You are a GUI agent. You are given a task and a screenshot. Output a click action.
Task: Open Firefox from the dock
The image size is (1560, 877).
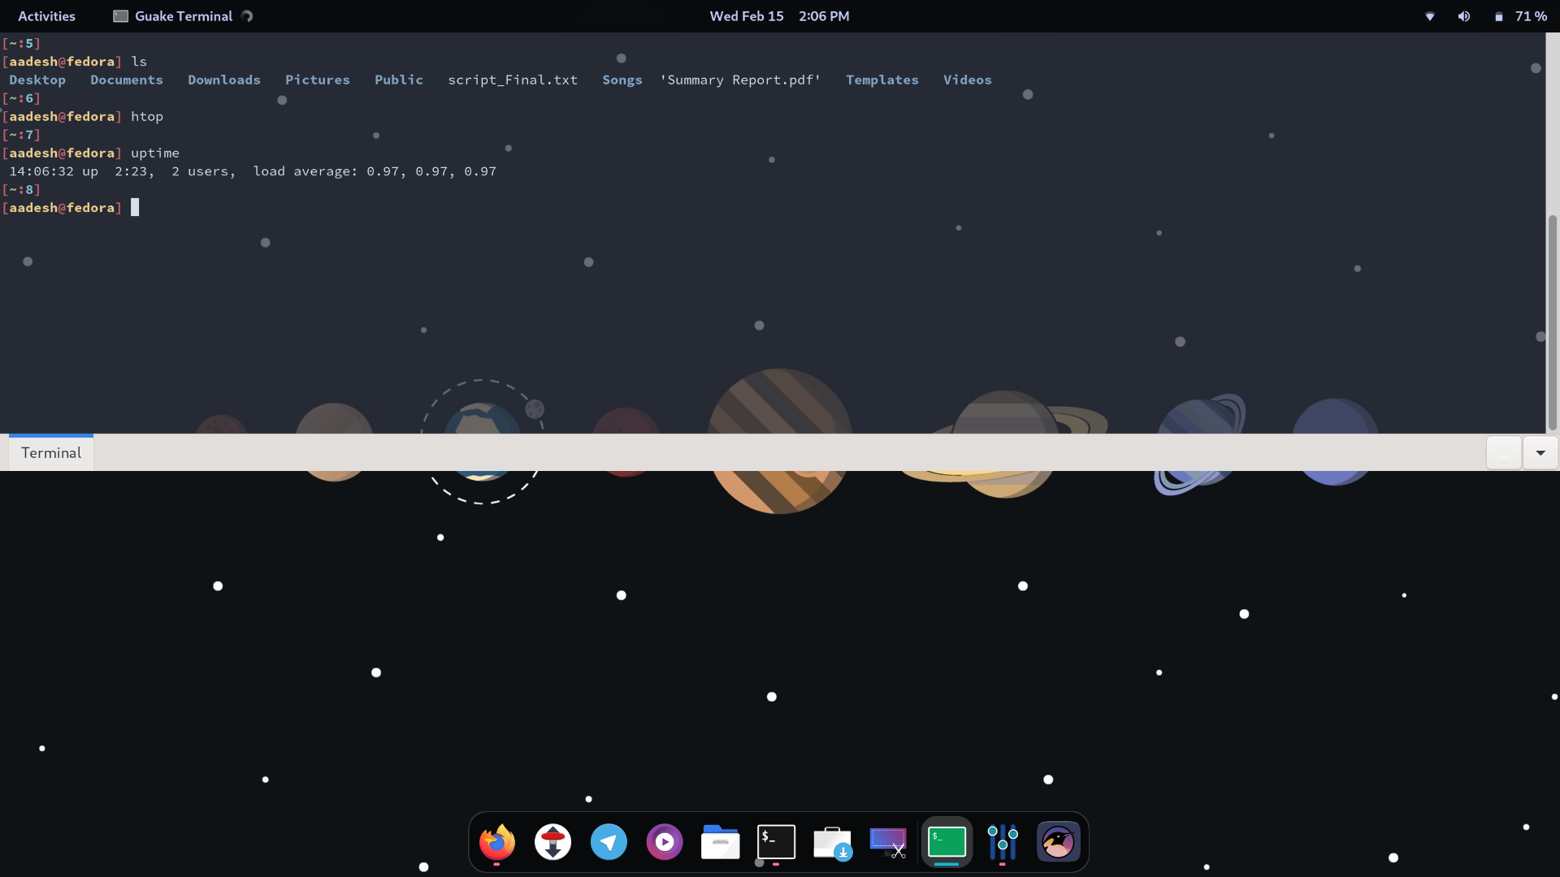pos(497,842)
